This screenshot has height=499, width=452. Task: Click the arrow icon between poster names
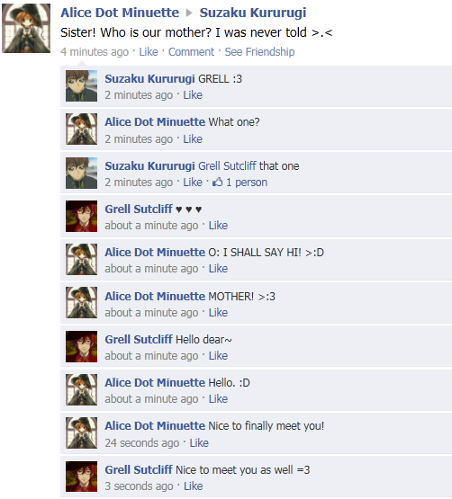click(x=189, y=13)
